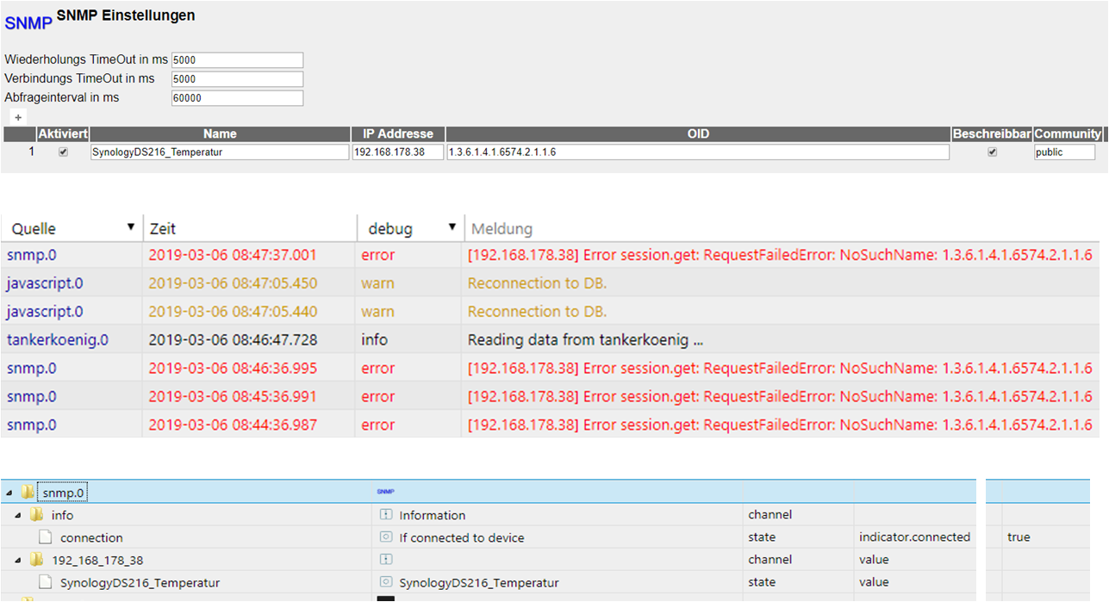Collapse the 192_168_178_38 tree node
Screen dimensions: 1109x602
(17, 560)
